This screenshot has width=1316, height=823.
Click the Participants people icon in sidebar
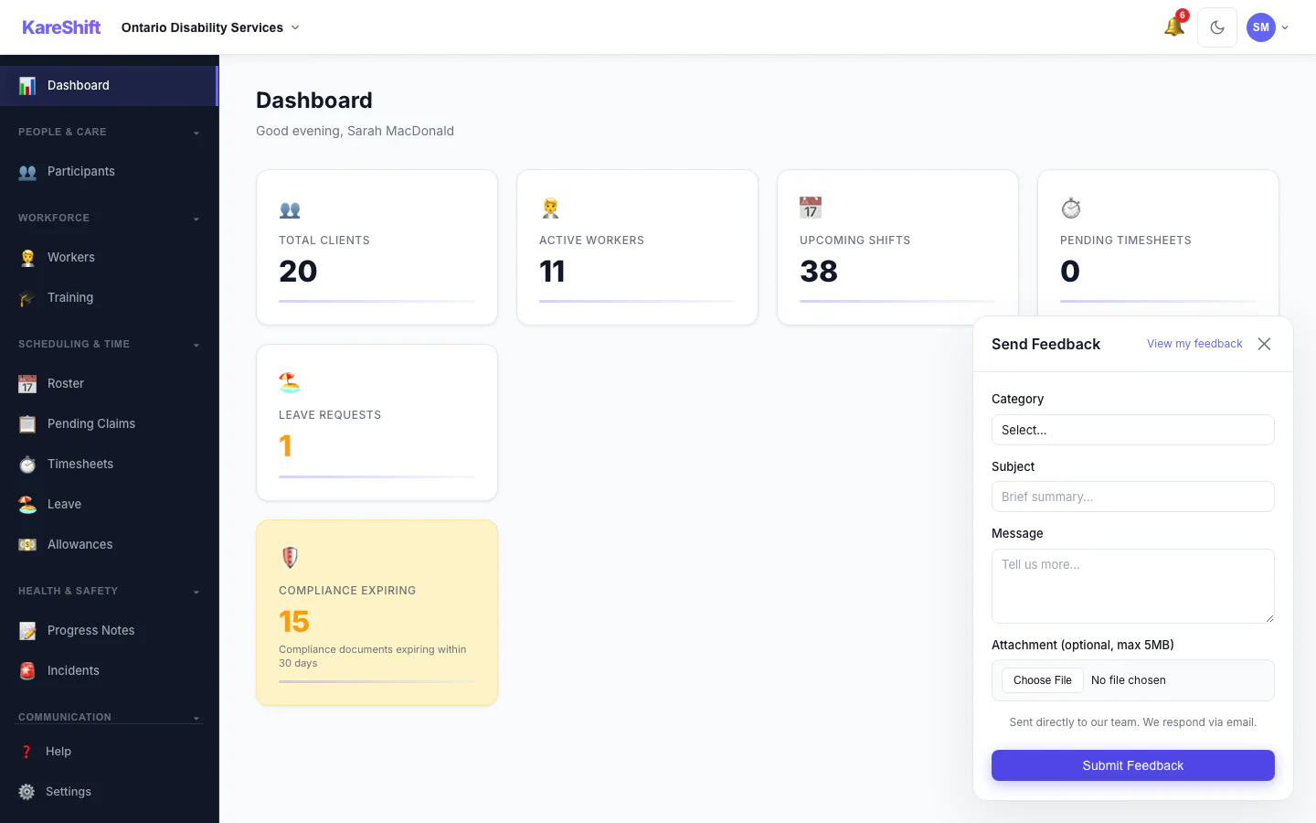tap(27, 172)
